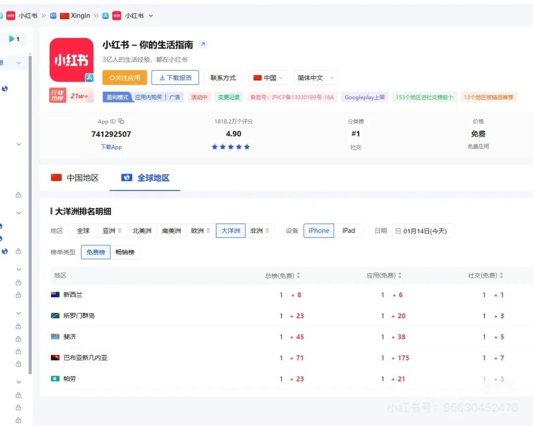Open 亚洲 sub-region list icon
The image size is (533, 426).
point(119,231)
